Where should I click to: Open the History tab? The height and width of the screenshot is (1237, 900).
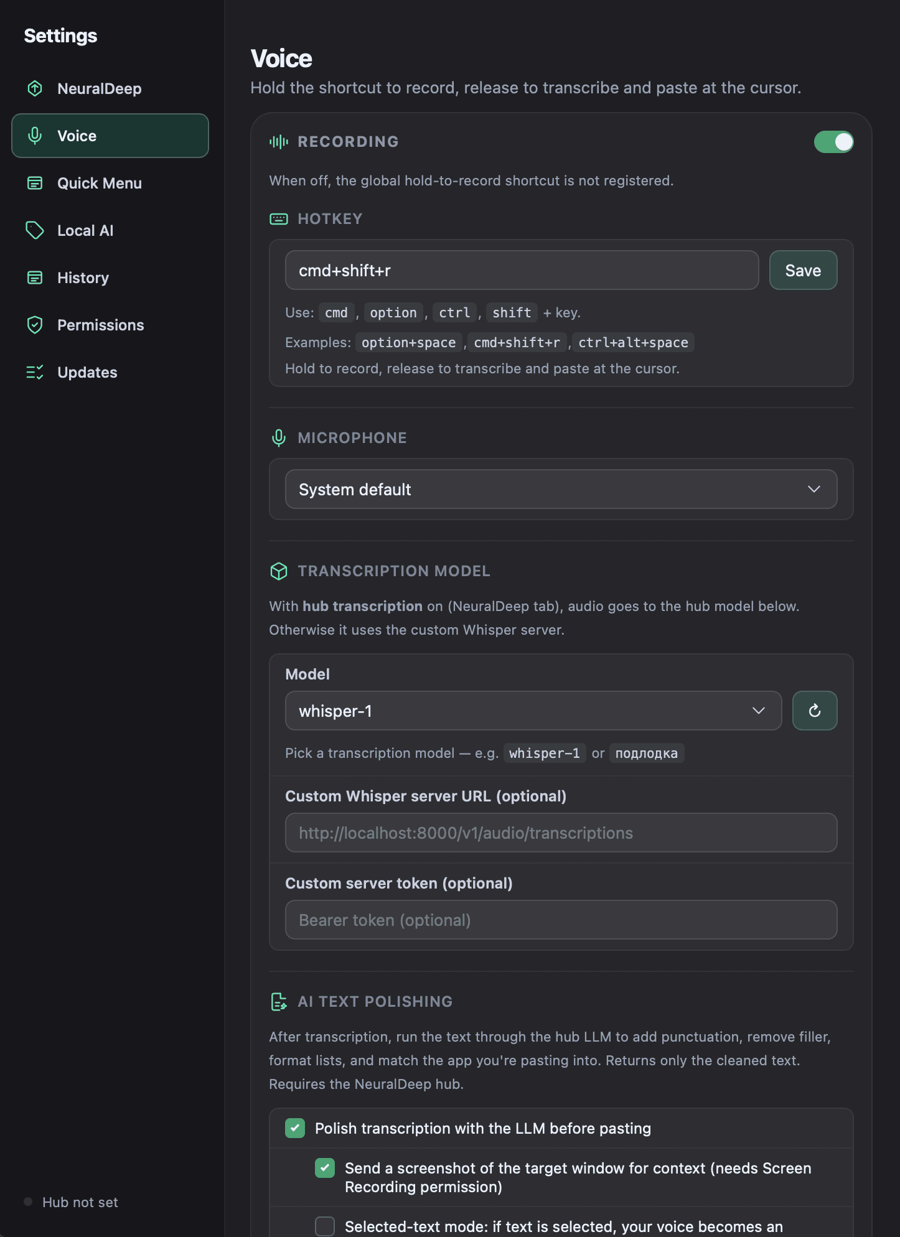[110, 278]
